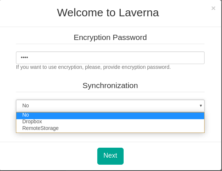Click the empty right end of password field
The height and width of the screenshot is (171, 222).
[x=184, y=58]
